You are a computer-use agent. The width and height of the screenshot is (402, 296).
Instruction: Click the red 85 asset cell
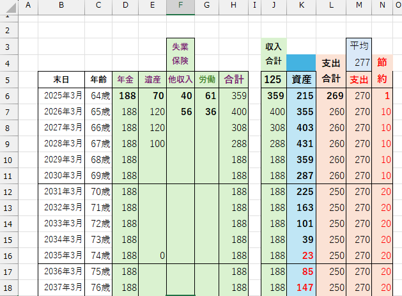point(301,272)
